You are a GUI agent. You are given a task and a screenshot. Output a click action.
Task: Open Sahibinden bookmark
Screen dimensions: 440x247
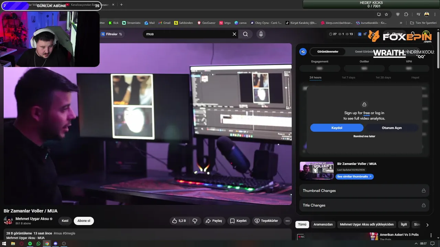[x=183, y=23]
